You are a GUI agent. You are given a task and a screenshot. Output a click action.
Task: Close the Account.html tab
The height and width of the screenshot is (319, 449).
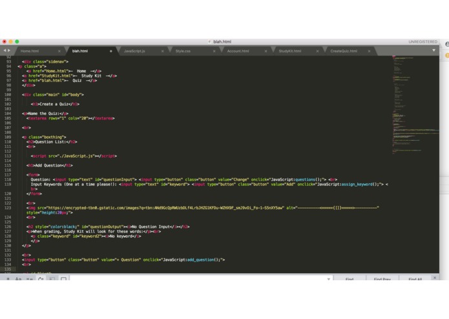266,51
